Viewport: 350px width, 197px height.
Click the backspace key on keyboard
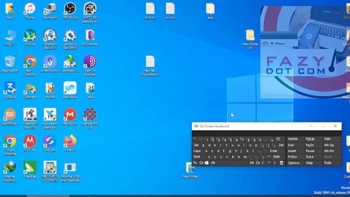pyautogui.click(x=278, y=139)
